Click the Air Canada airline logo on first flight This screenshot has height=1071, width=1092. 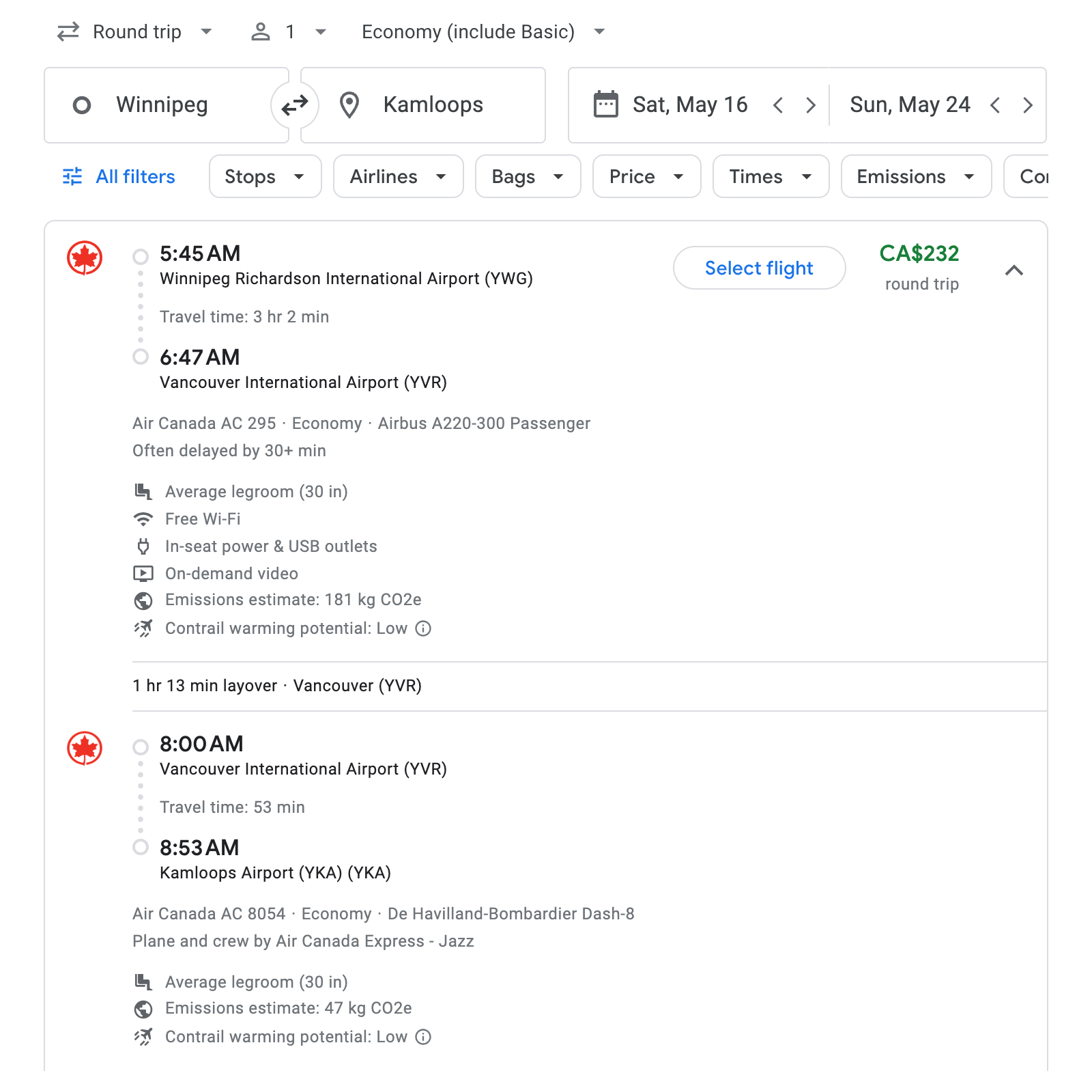click(83, 258)
